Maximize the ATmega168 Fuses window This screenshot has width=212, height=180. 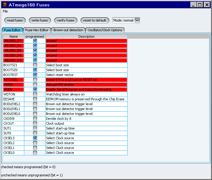pyautogui.click(x=200, y=5)
